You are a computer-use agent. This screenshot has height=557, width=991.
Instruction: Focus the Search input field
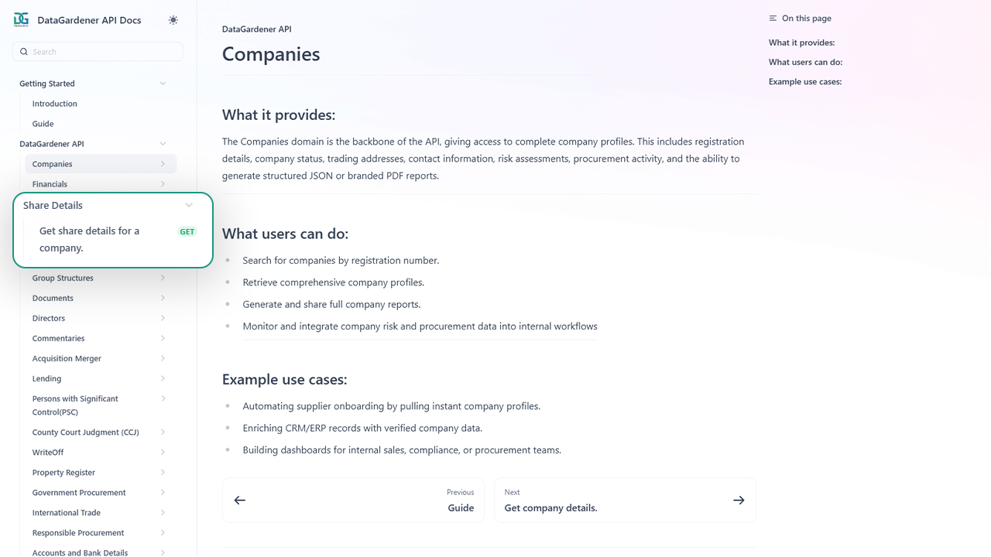click(x=105, y=52)
